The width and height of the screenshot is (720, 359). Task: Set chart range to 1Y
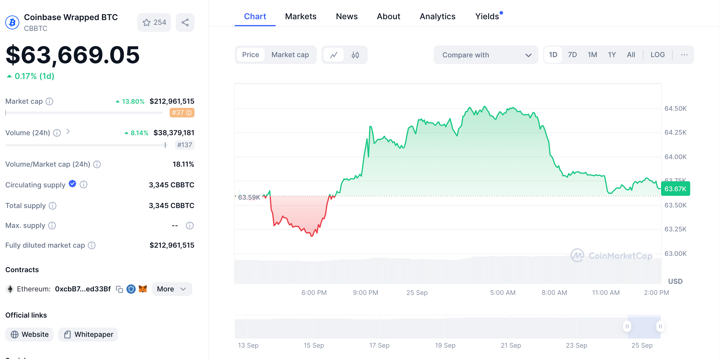(612, 55)
